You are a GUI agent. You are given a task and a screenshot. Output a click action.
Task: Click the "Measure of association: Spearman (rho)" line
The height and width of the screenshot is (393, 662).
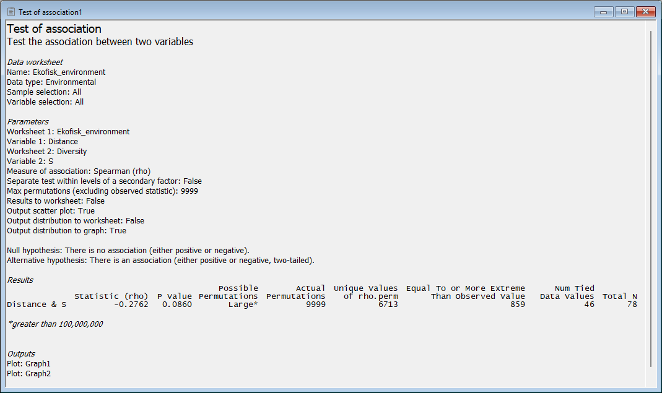79,171
